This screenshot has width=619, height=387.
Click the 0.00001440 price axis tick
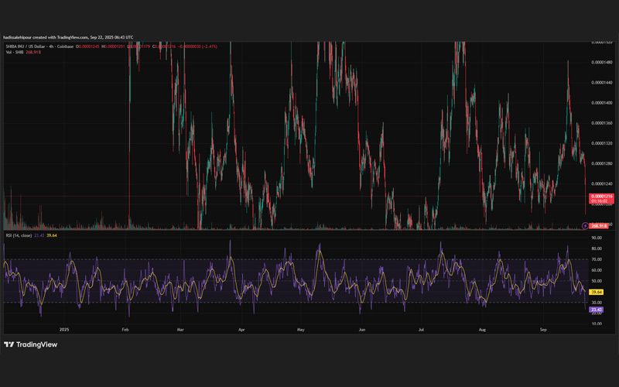point(602,83)
